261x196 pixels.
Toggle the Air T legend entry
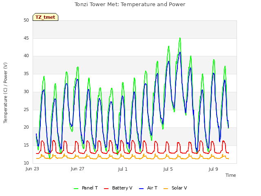[148, 188]
